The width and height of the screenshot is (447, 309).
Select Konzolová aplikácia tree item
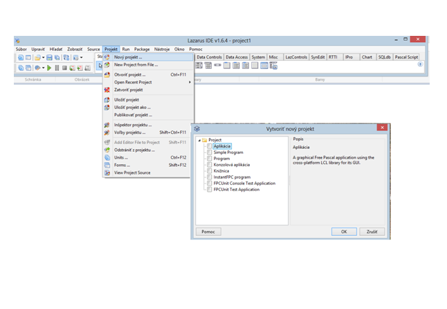[x=232, y=165]
